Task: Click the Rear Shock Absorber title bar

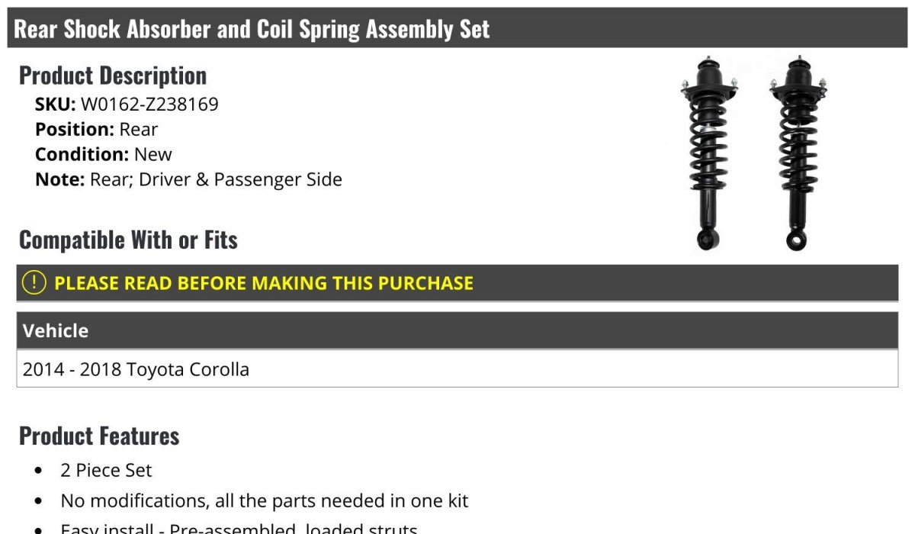Action: [457, 28]
